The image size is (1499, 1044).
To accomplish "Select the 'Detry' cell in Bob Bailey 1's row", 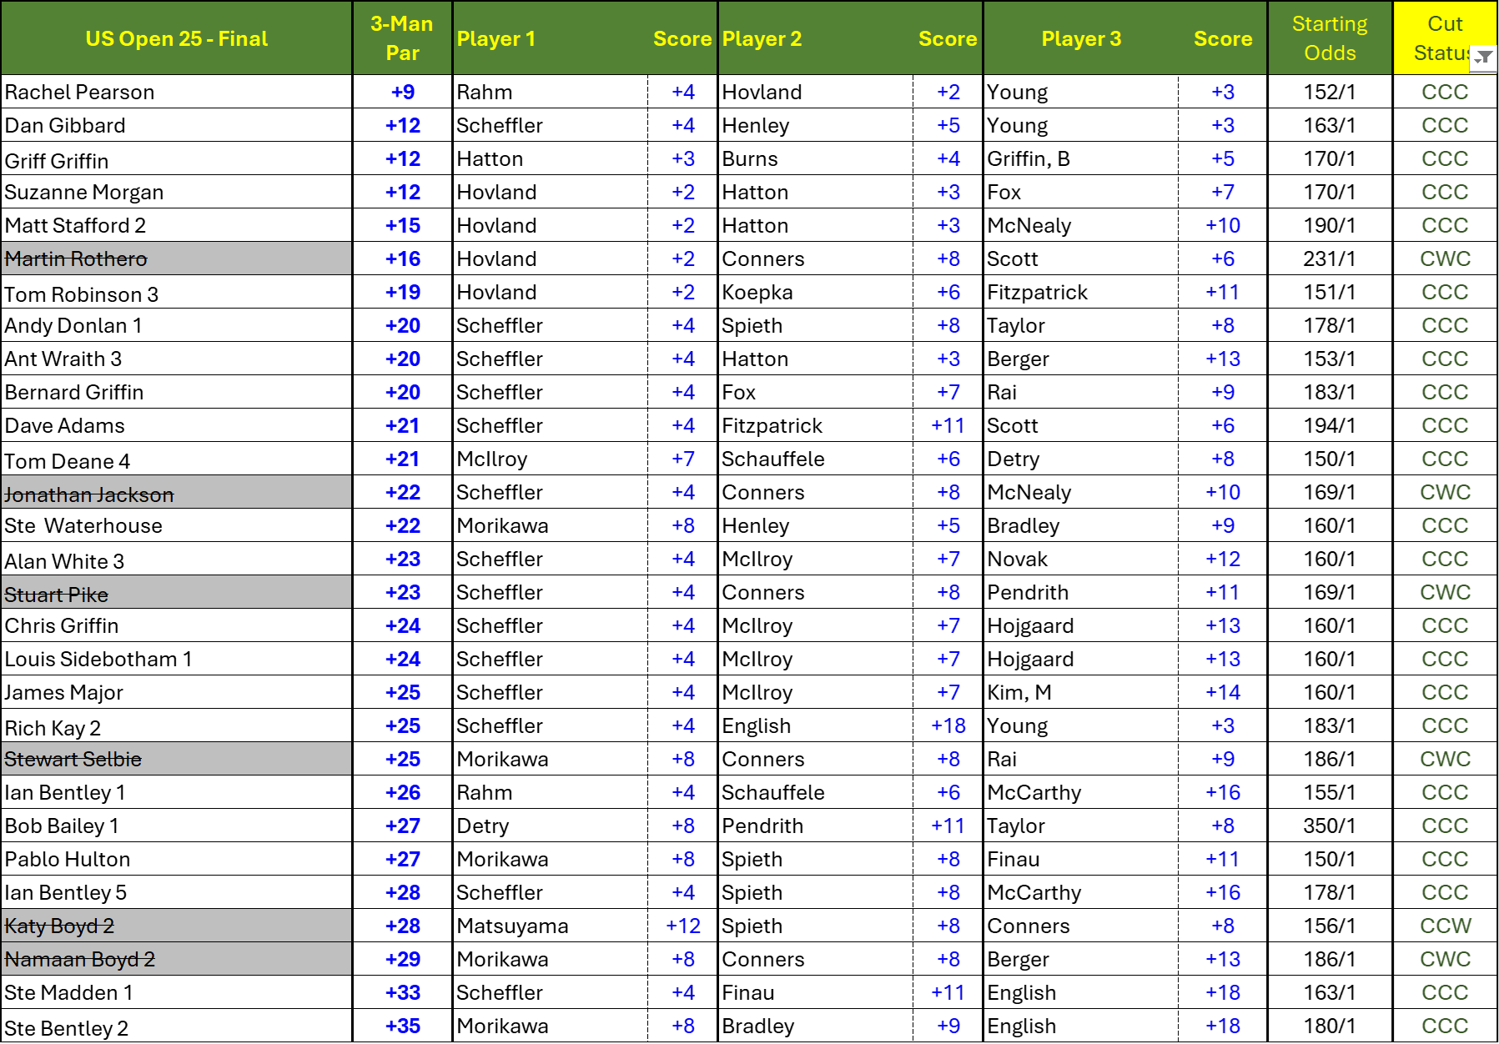I will tap(550, 826).
